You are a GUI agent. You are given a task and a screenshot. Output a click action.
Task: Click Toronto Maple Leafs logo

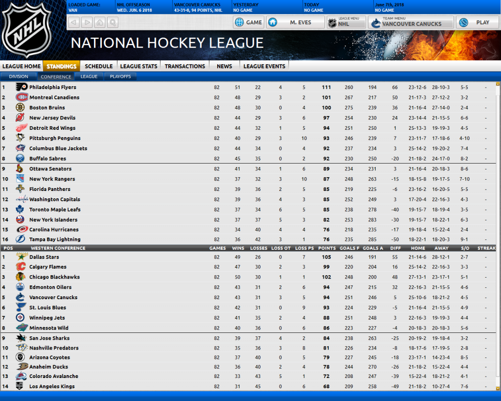20,210
